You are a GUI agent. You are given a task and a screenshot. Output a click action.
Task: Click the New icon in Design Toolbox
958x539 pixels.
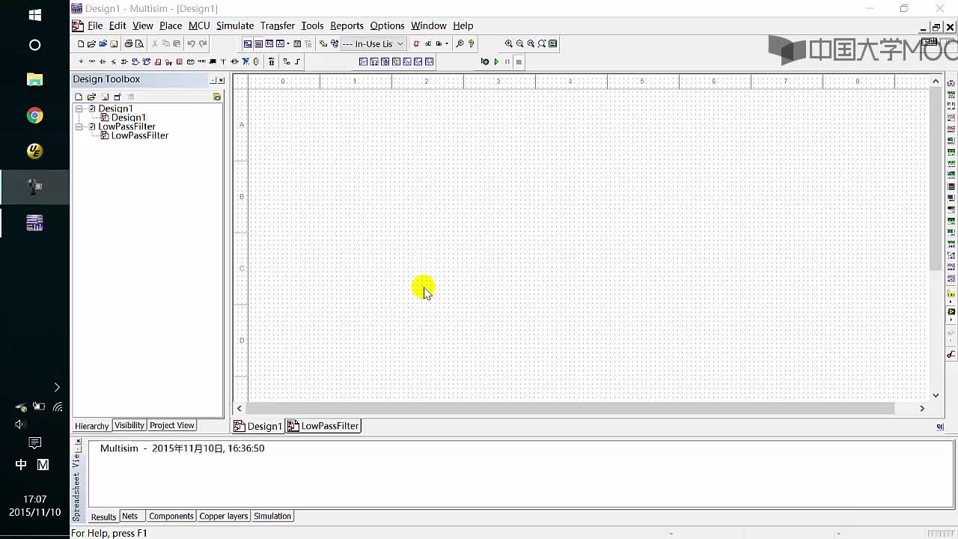79,97
